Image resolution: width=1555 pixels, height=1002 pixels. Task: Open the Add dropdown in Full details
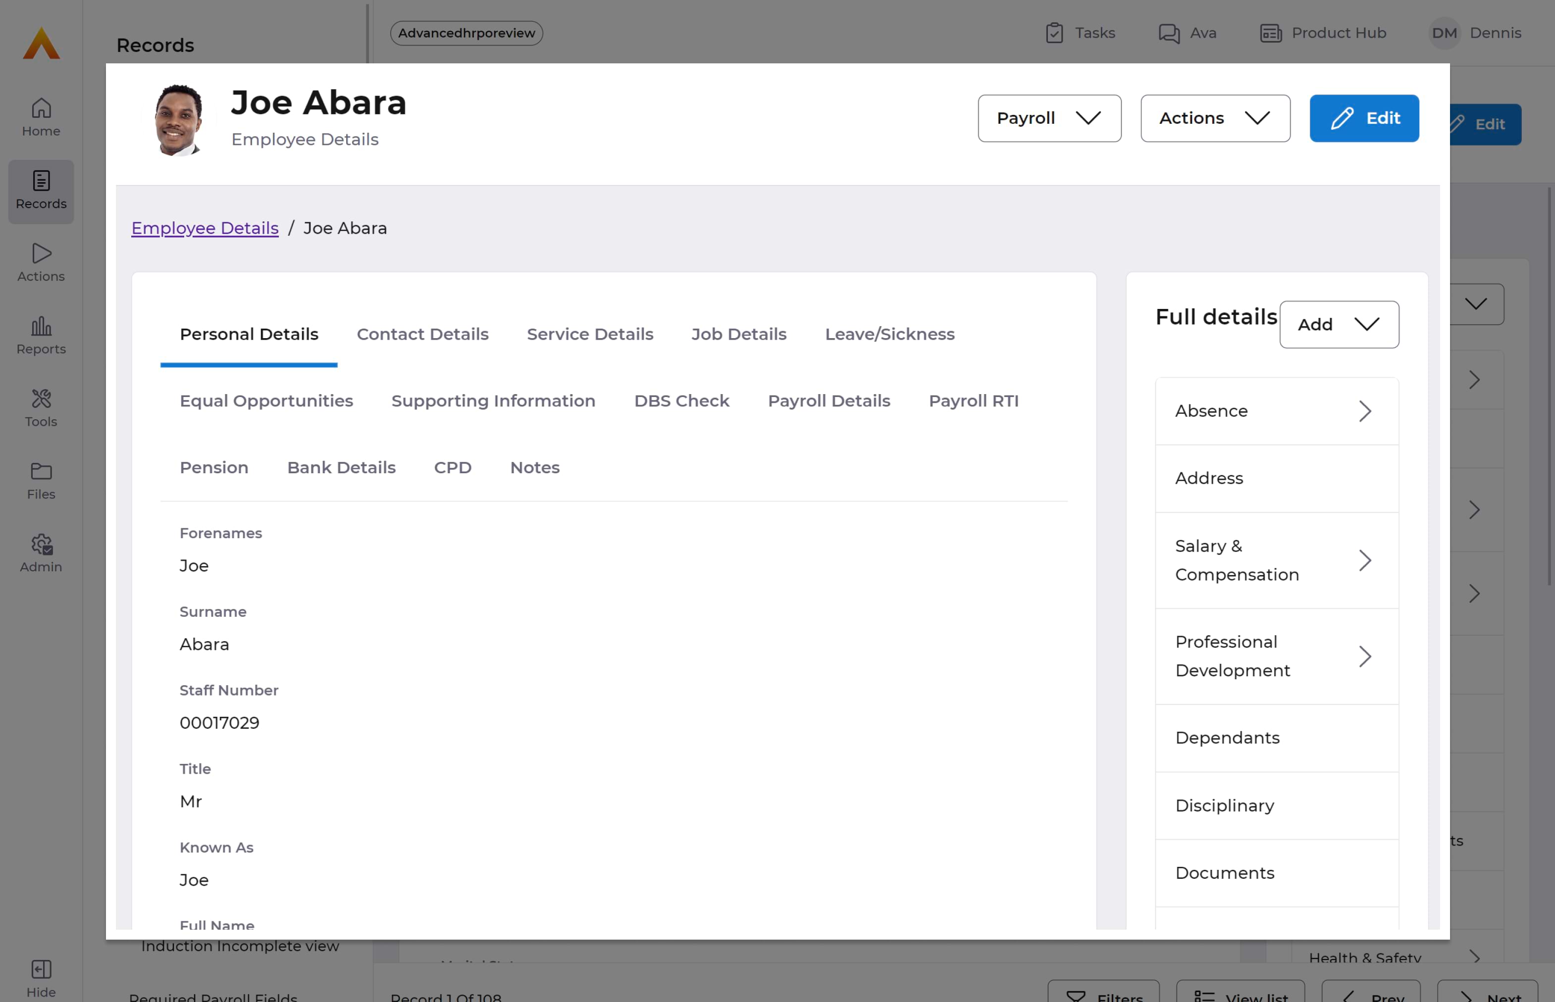[x=1339, y=324]
